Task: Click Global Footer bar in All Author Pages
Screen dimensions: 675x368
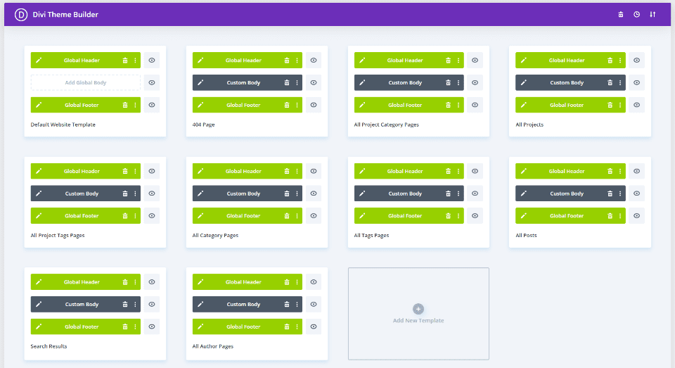Action: point(247,326)
